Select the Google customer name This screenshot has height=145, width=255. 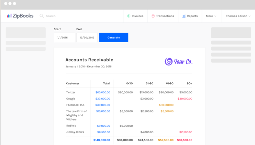click(70, 99)
